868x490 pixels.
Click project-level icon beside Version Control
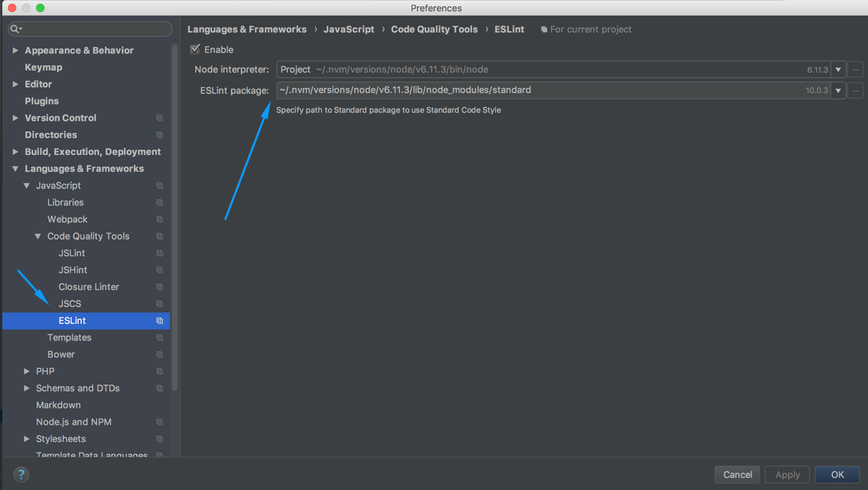(159, 118)
